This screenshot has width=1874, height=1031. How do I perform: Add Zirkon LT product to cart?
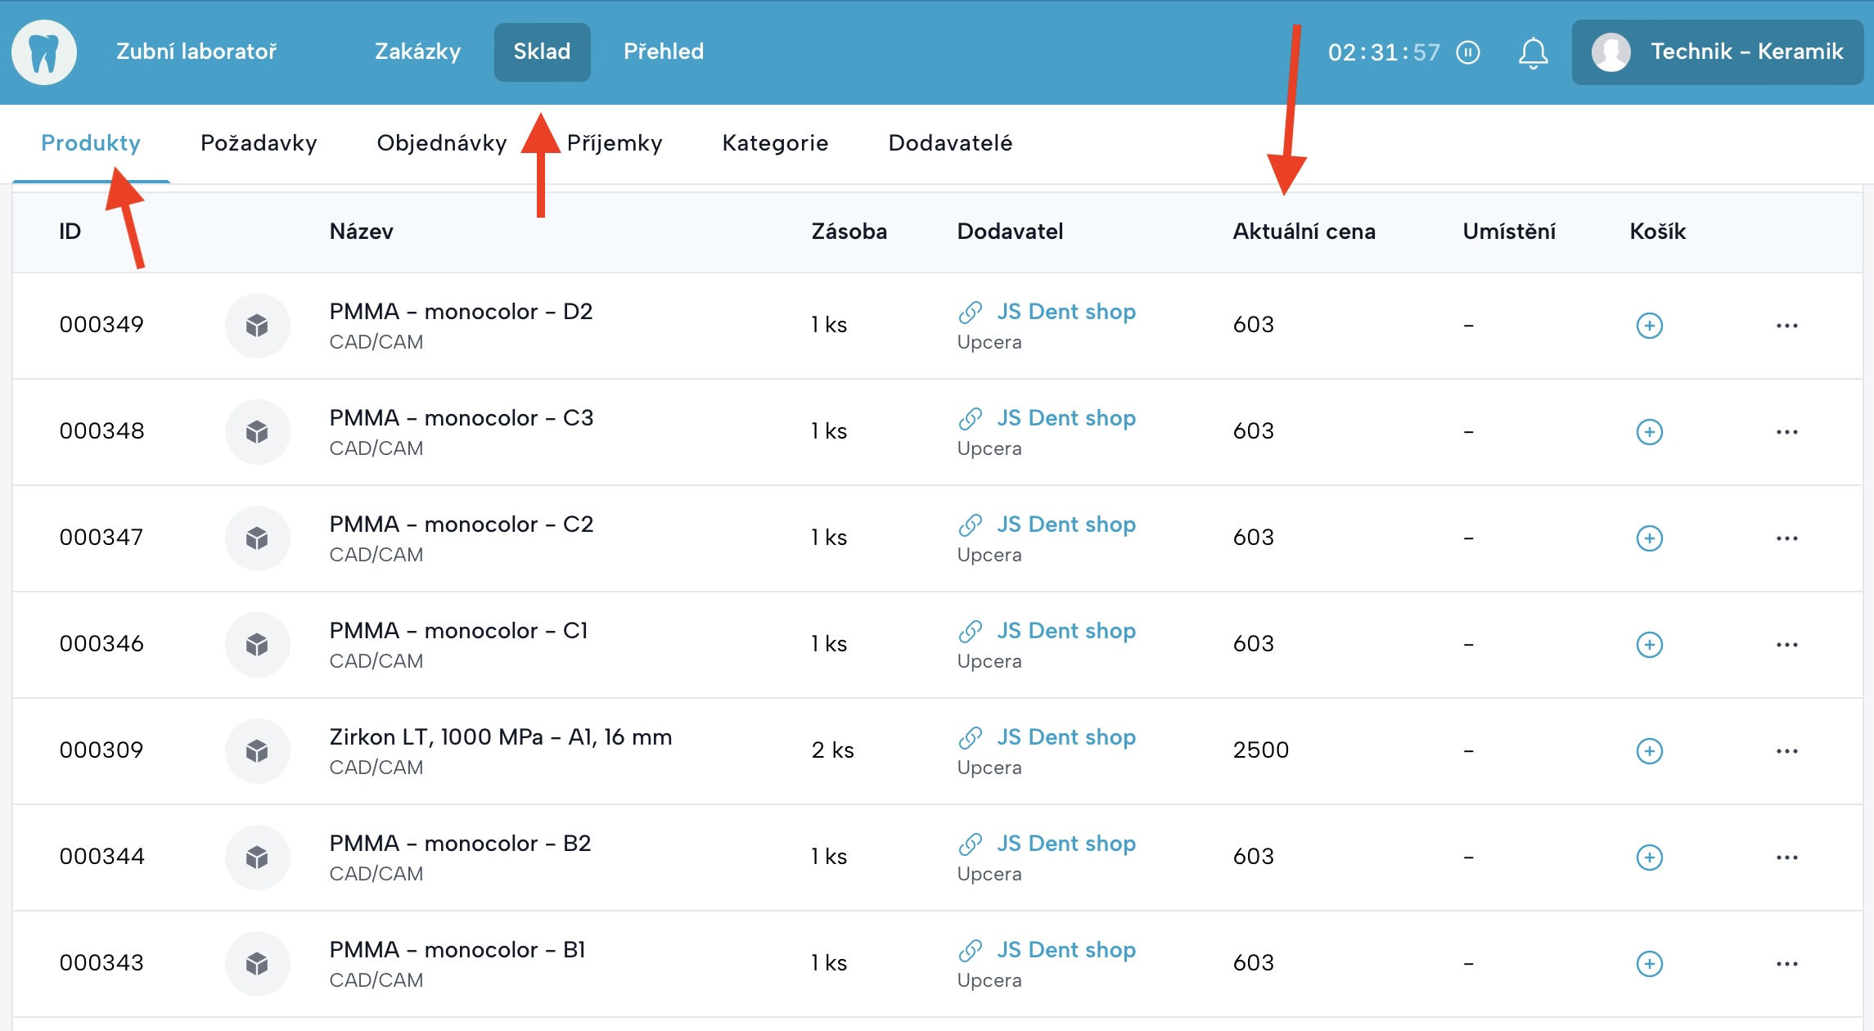point(1649,751)
